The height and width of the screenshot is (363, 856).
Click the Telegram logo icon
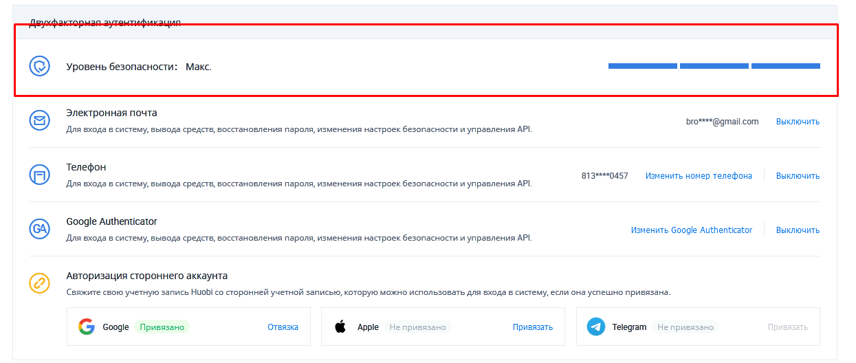click(x=595, y=327)
